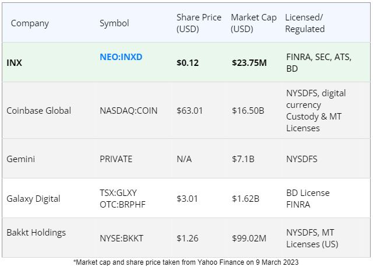Click the Licensed/Regulated column header
This screenshot has width=373, height=270.
tap(305, 23)
